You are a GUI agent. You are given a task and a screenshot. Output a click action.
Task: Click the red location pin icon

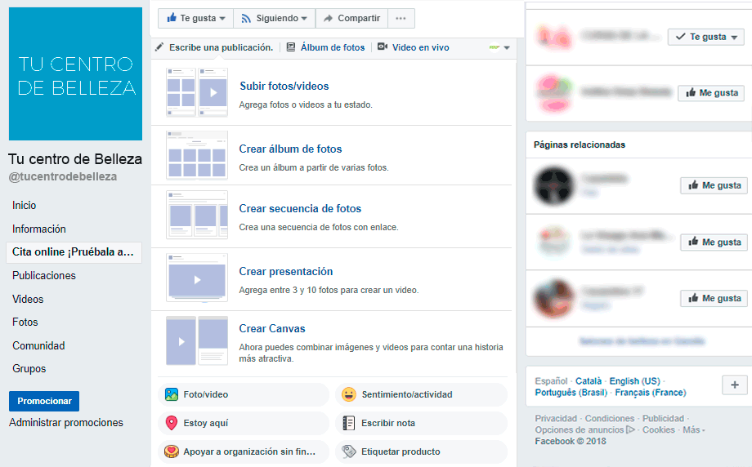click(171, 423)
